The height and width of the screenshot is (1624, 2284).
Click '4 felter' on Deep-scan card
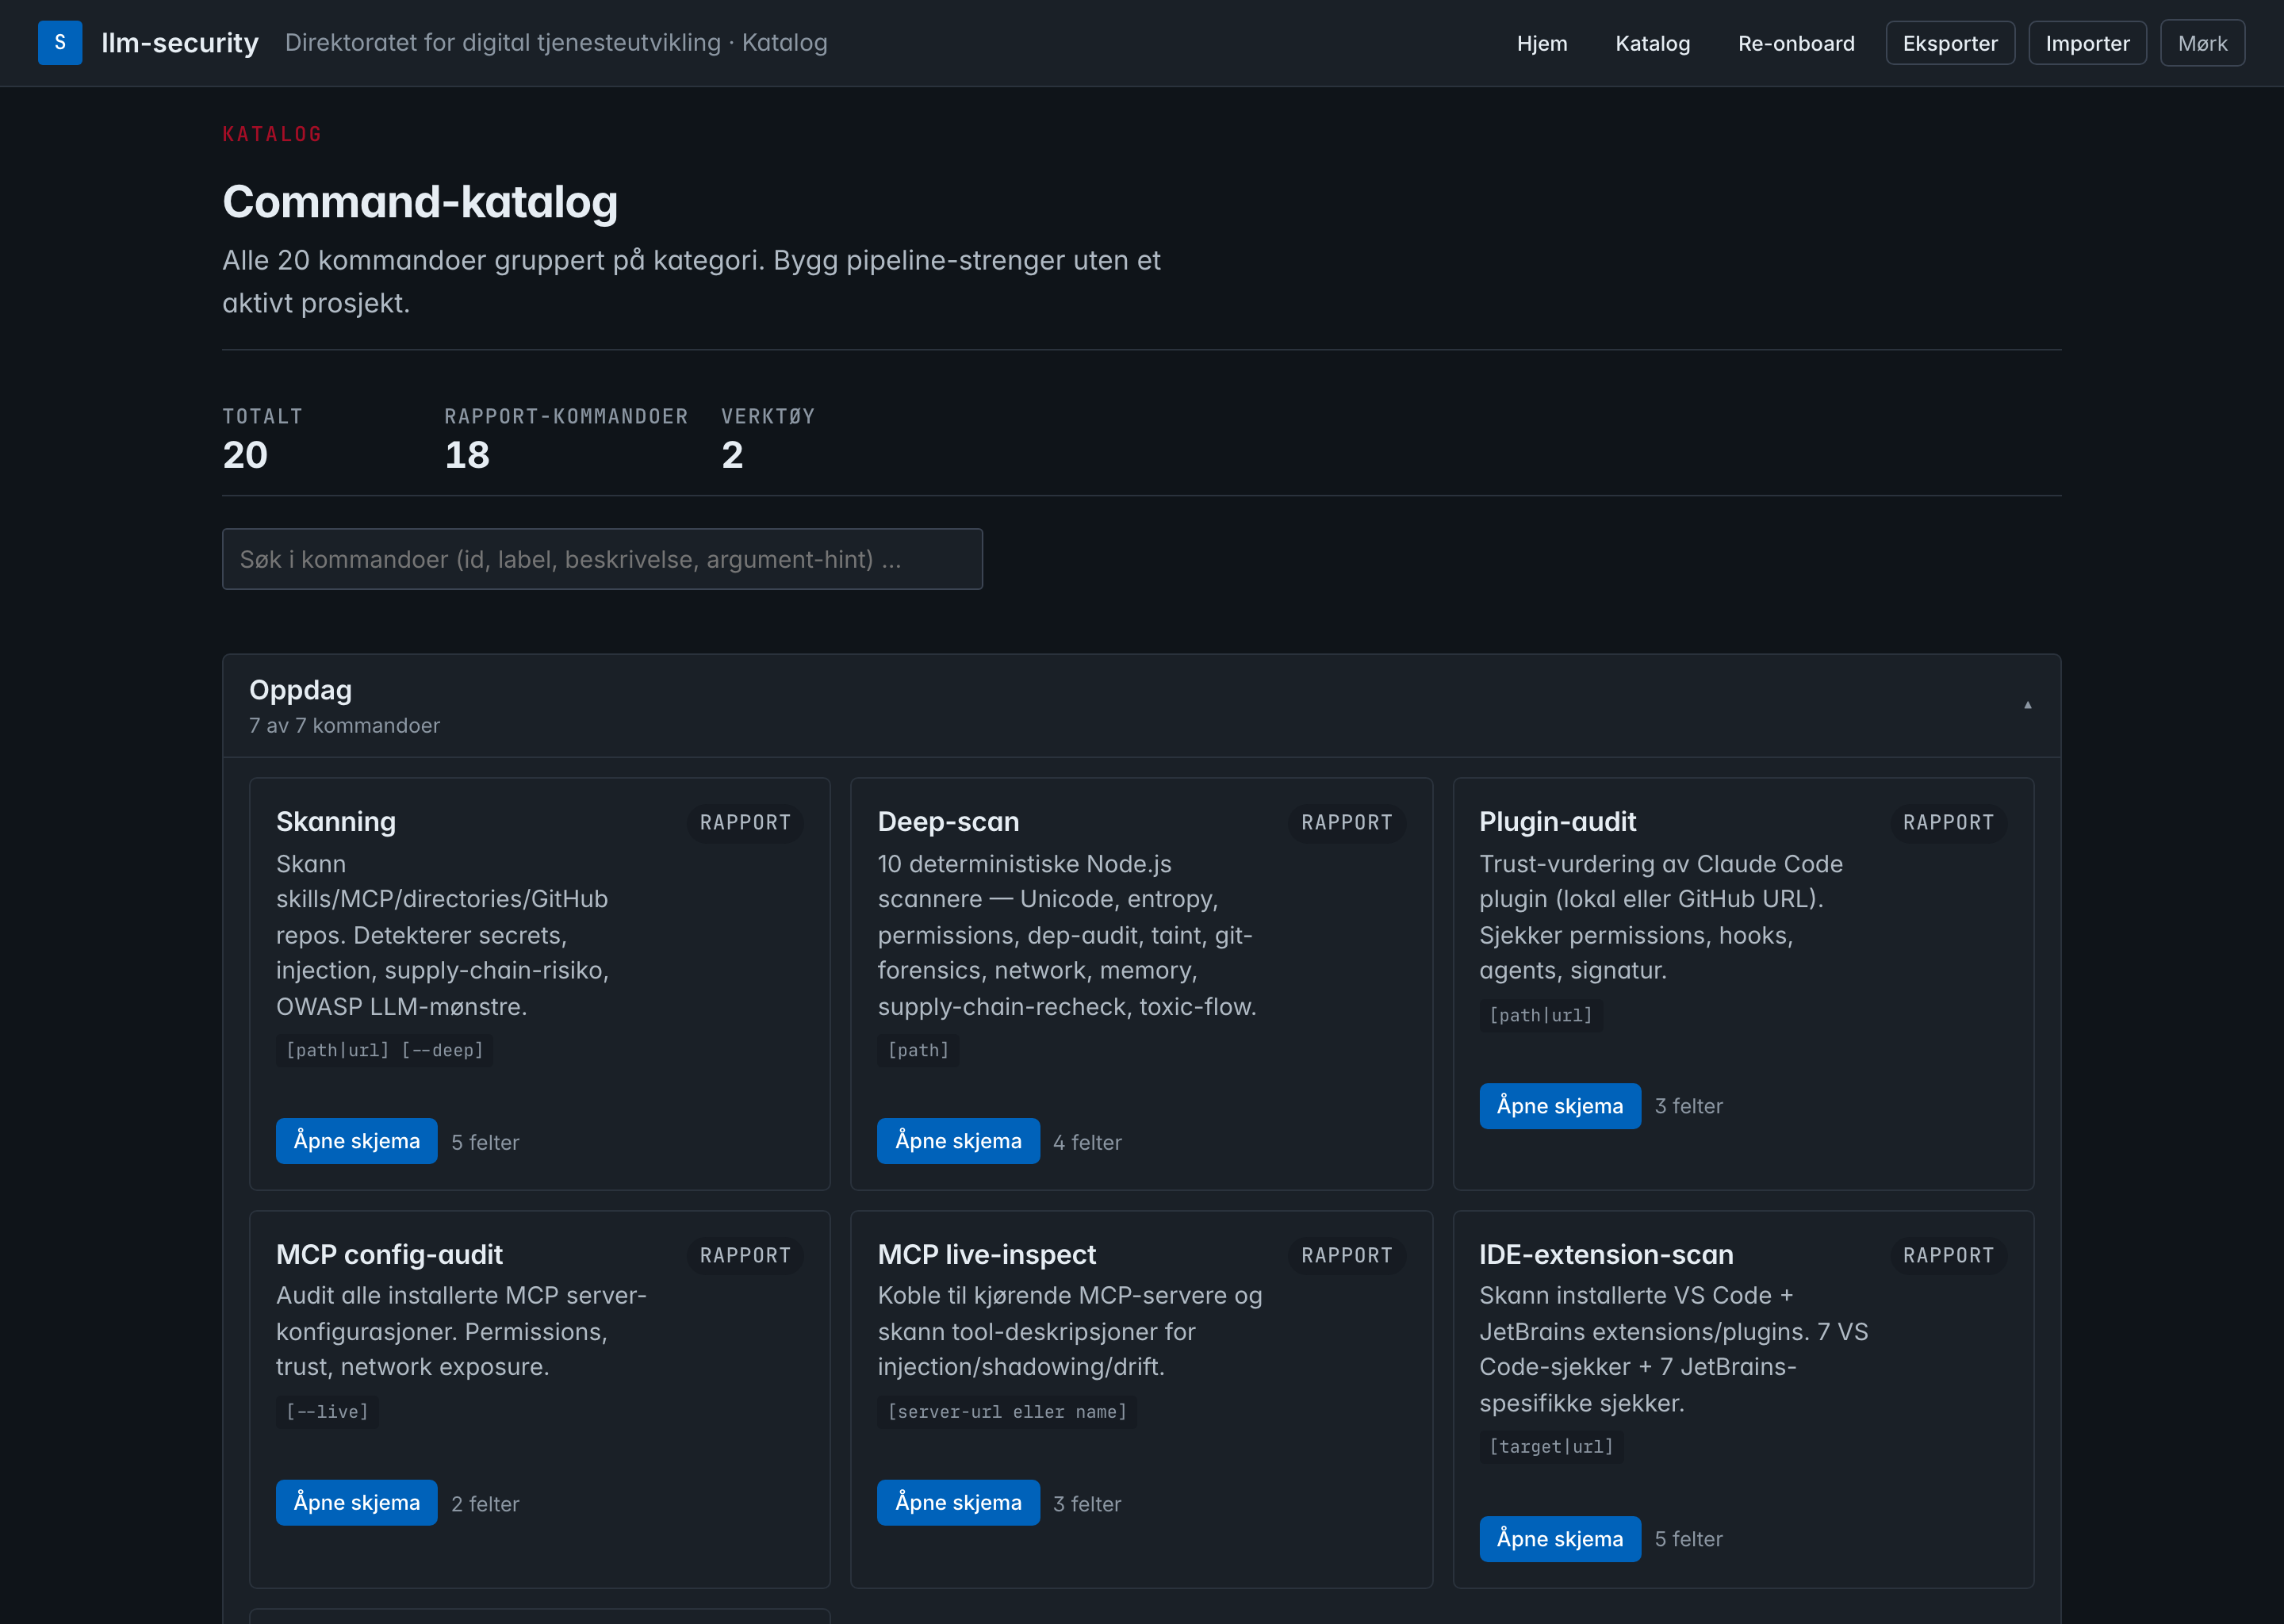click(1087, 1142)
